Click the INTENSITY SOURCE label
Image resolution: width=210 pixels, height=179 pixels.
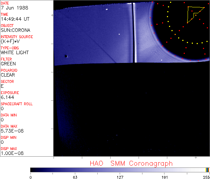17,37
